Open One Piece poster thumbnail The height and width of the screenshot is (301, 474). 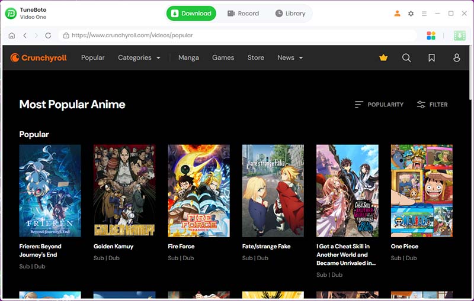[x=422, y=190]
